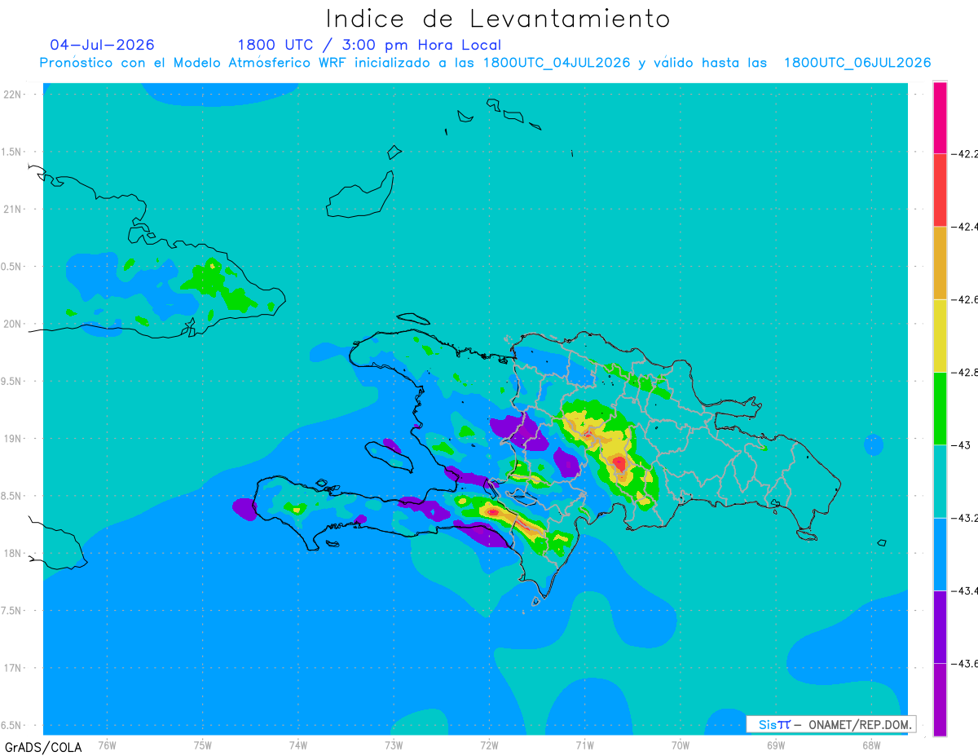Image resolution: width=978 pixels, height=756 pixels.
Task: Click the 72W longitude label
Action: (x=489, y=745)
